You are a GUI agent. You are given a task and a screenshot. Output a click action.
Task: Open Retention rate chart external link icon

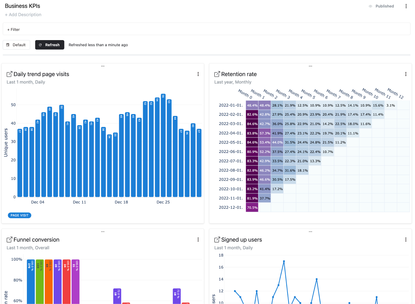(217, 74)
